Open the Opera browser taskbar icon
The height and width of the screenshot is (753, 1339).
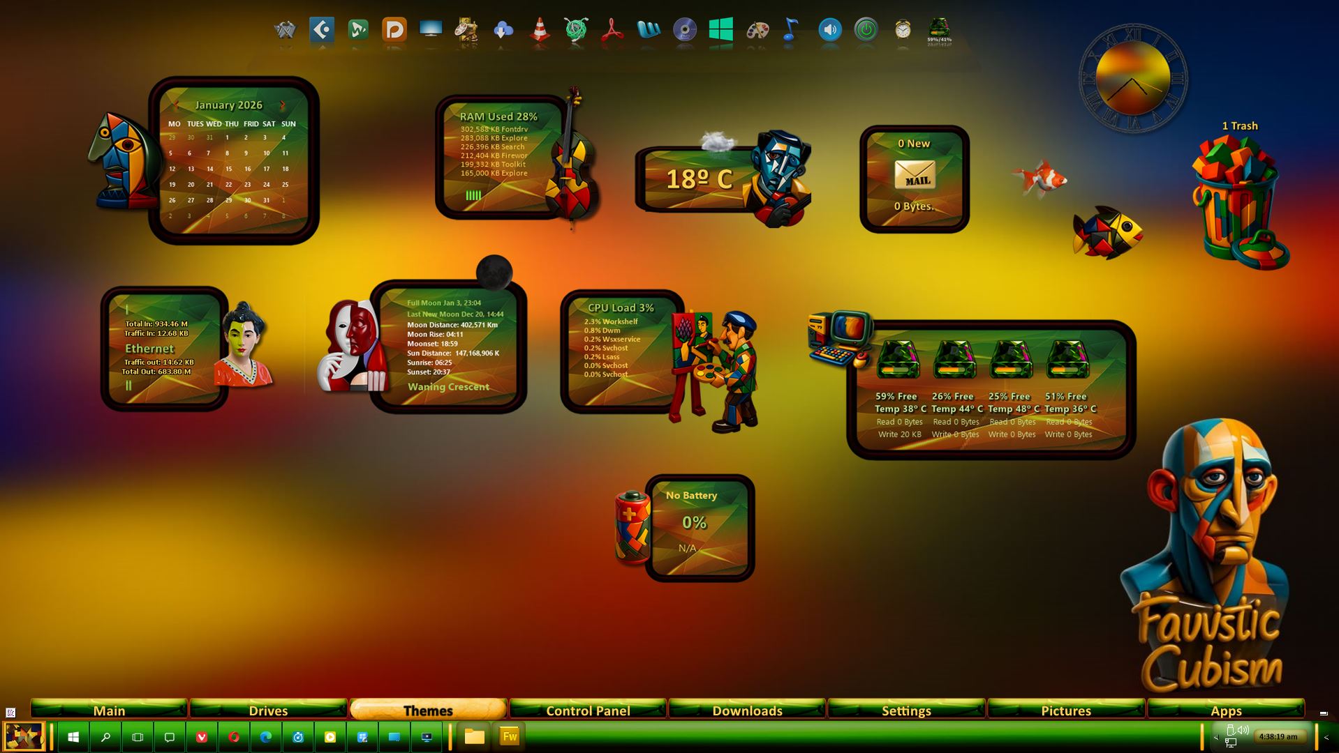(x=234, y=737)
